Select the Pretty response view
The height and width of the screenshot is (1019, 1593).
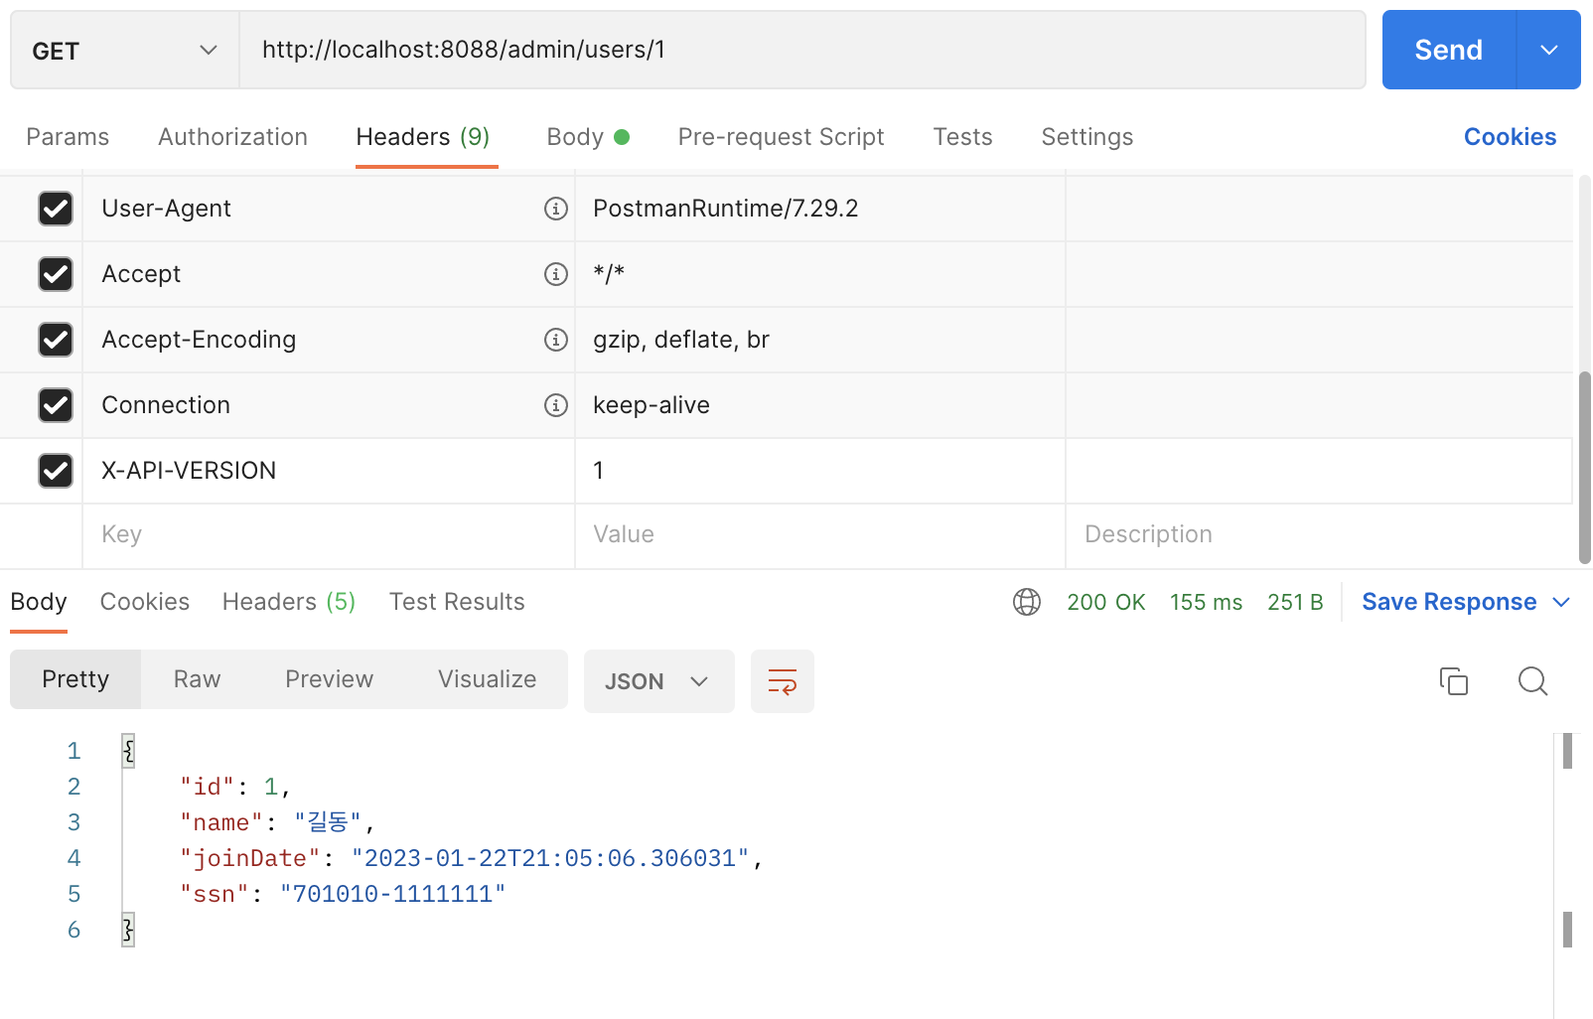coord(75,679)
